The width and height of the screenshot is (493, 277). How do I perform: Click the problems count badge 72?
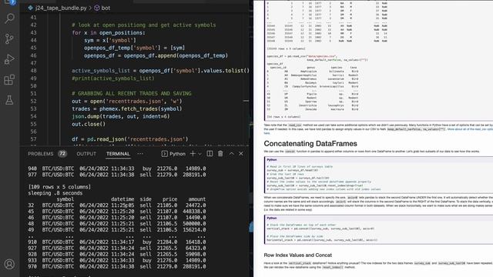click(62, 154)
